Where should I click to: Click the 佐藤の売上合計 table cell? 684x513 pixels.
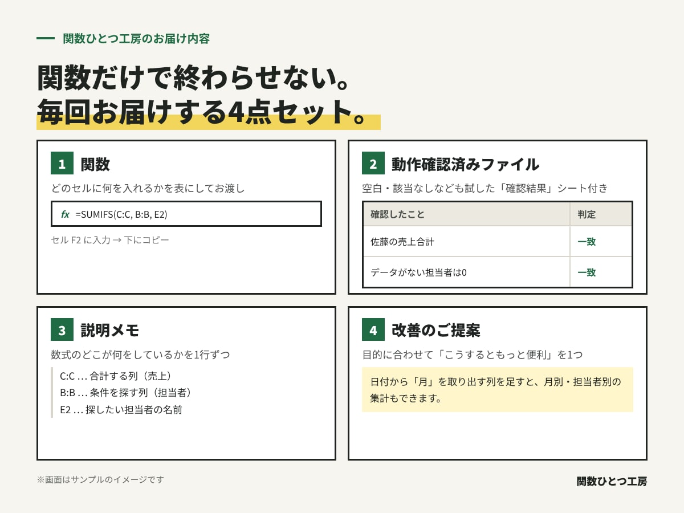[466, 242]
